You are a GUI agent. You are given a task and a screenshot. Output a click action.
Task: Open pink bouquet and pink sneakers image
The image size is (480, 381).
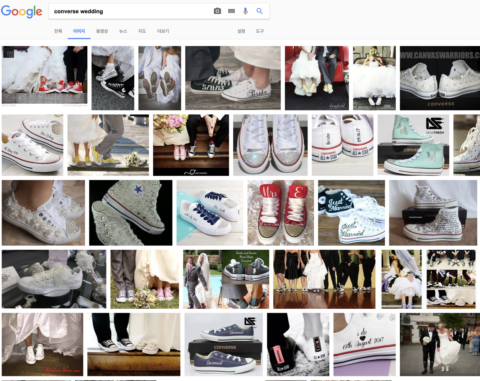[x=191, y=145]
